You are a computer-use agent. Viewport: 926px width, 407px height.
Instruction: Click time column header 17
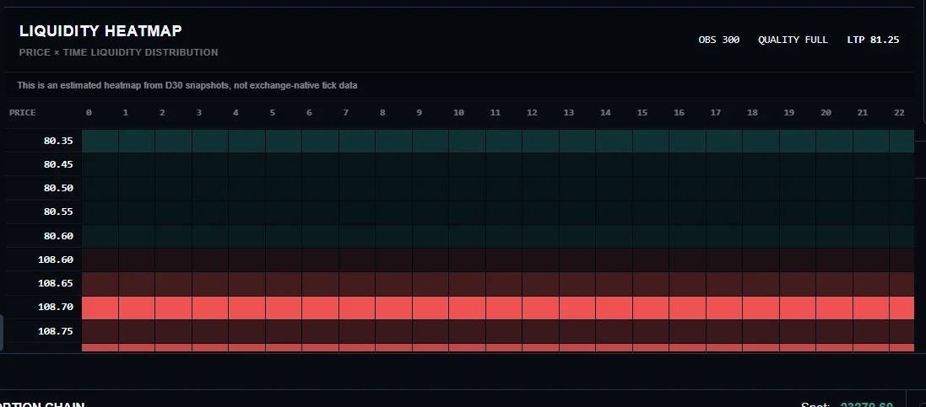[x=716, y=113]
